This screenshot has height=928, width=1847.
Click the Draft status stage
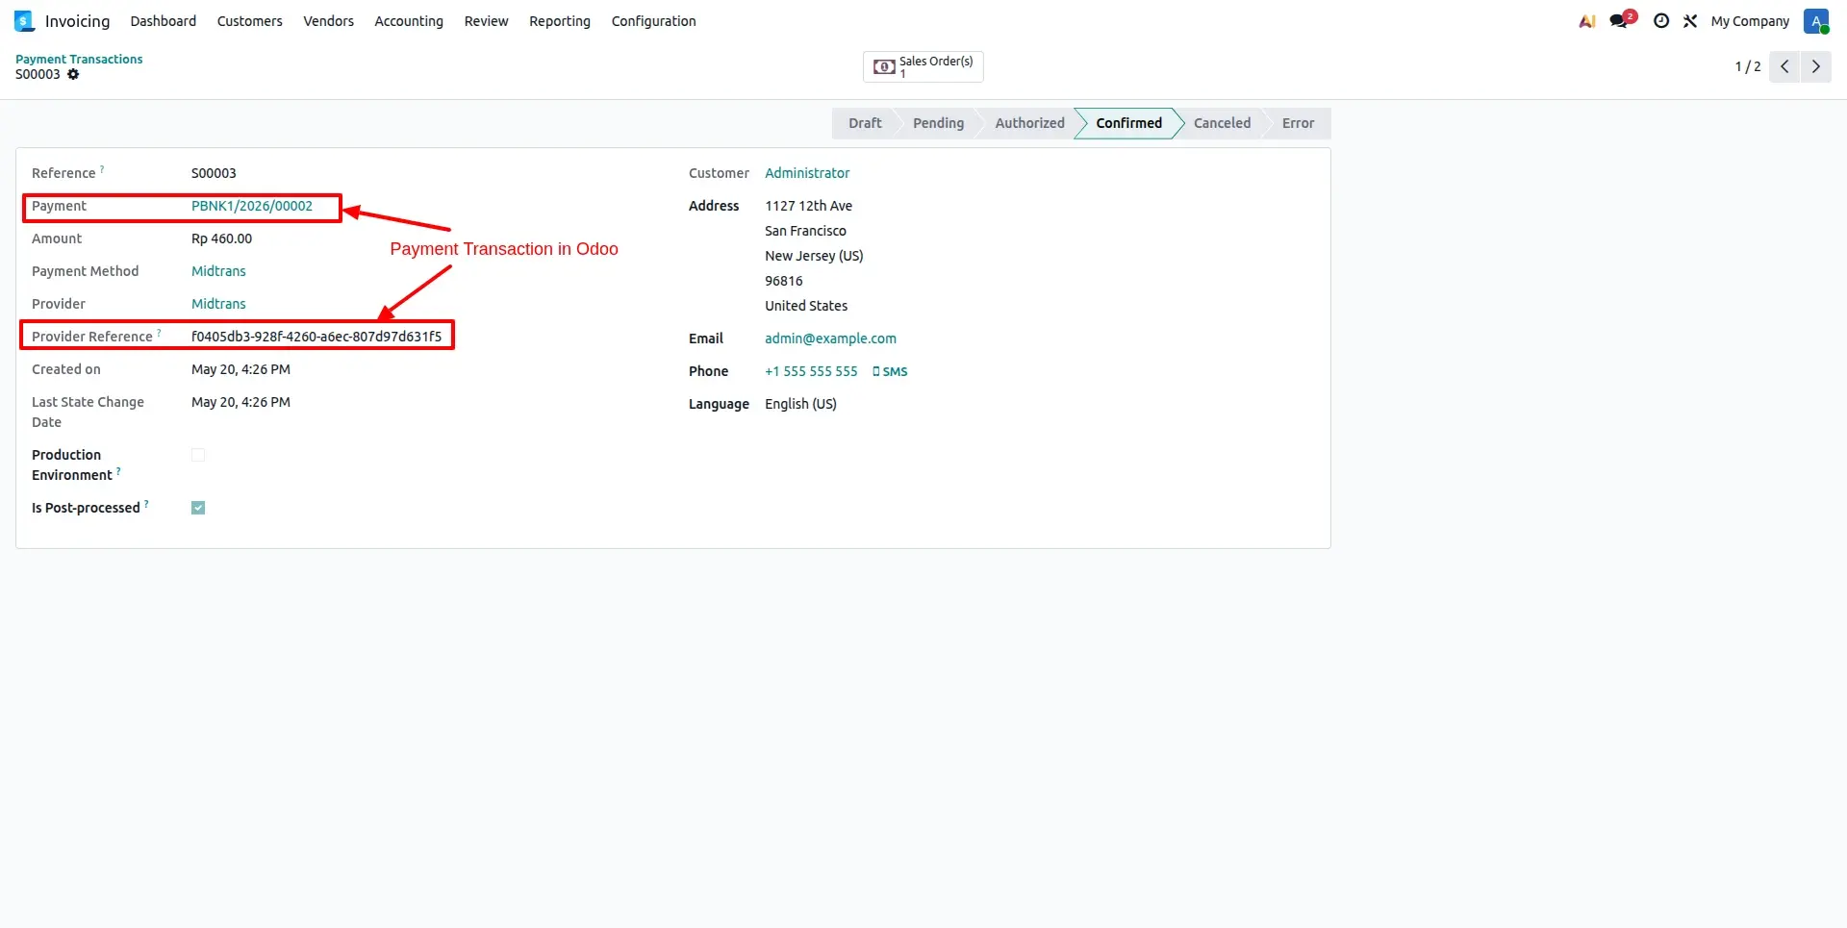[865, 123]
